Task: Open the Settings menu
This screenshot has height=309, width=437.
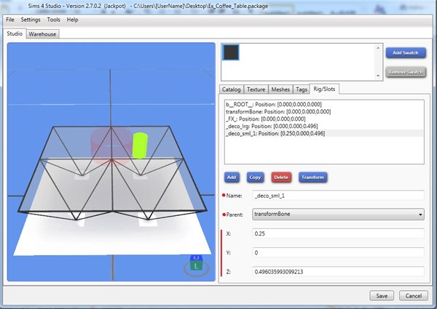Action: pos(31,20)
